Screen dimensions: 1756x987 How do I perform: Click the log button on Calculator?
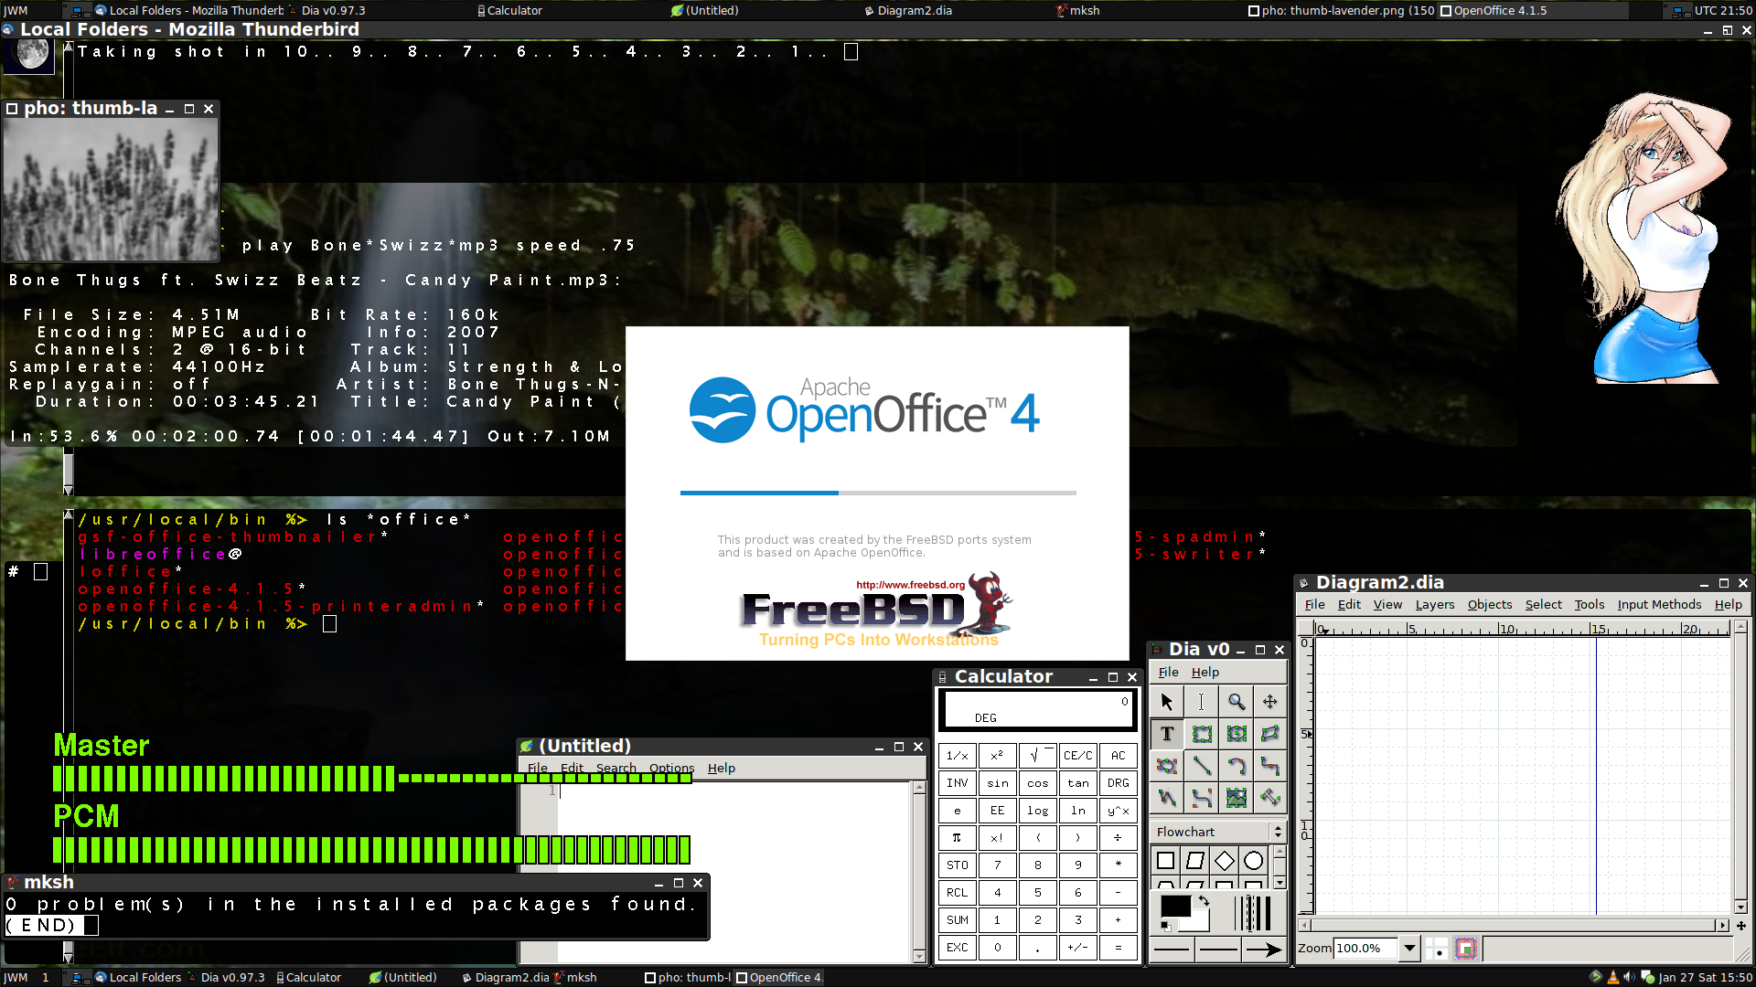tap(1037, 811)
